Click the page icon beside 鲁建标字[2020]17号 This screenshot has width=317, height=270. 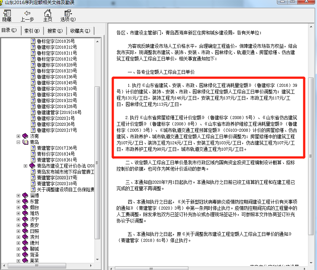(x=33, y=130)
